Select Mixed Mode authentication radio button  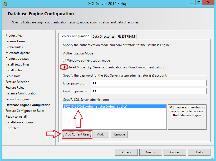pyautogui.click(x=64, y=67)
